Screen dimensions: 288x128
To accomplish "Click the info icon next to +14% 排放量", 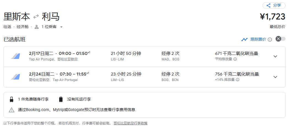I will tap(238, 80).
